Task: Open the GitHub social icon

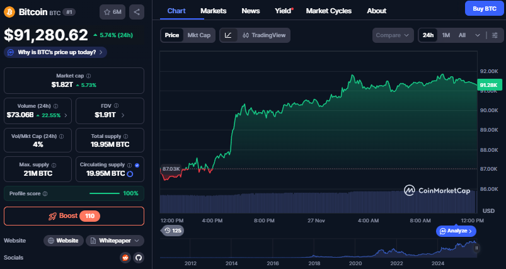Action: point(139,258)
